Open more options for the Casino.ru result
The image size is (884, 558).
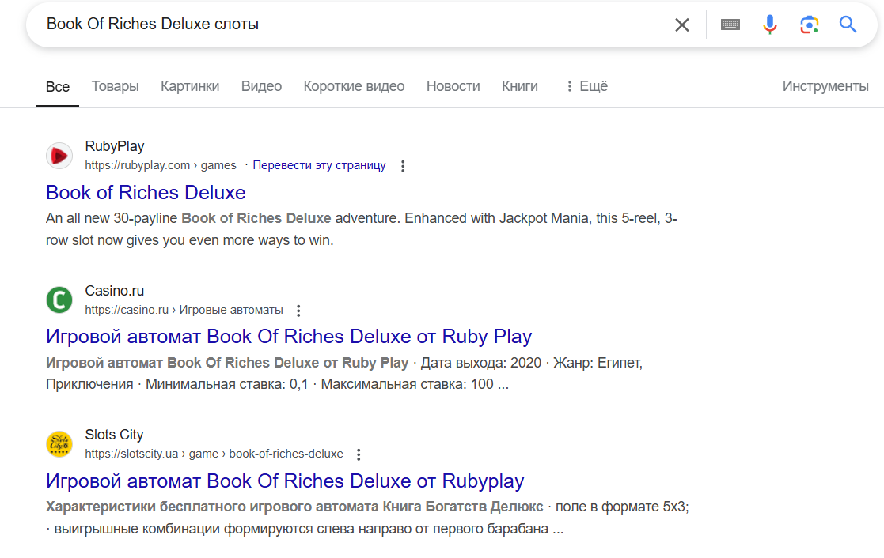coord(298,311)
